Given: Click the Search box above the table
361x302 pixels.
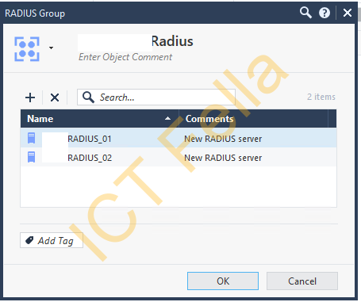Looking at the screenshot, I should [156, 97].
